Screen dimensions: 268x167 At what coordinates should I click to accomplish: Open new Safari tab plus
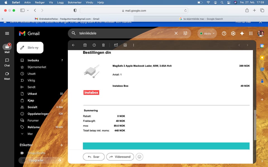pyautogui.click(x=255, y=10)
